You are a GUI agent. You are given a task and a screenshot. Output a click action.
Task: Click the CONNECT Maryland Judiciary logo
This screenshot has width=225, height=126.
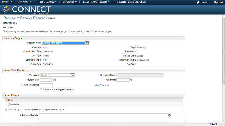click(26, 9)
